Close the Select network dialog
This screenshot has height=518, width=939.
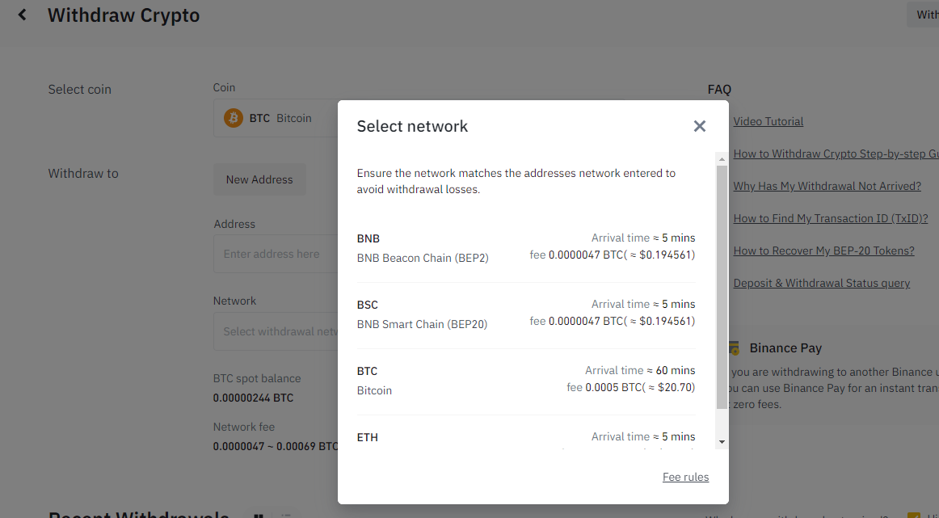point(700,126)
